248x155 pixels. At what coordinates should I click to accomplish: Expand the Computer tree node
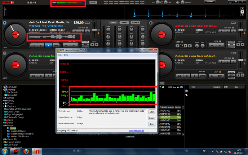click(x=3, y=87)
